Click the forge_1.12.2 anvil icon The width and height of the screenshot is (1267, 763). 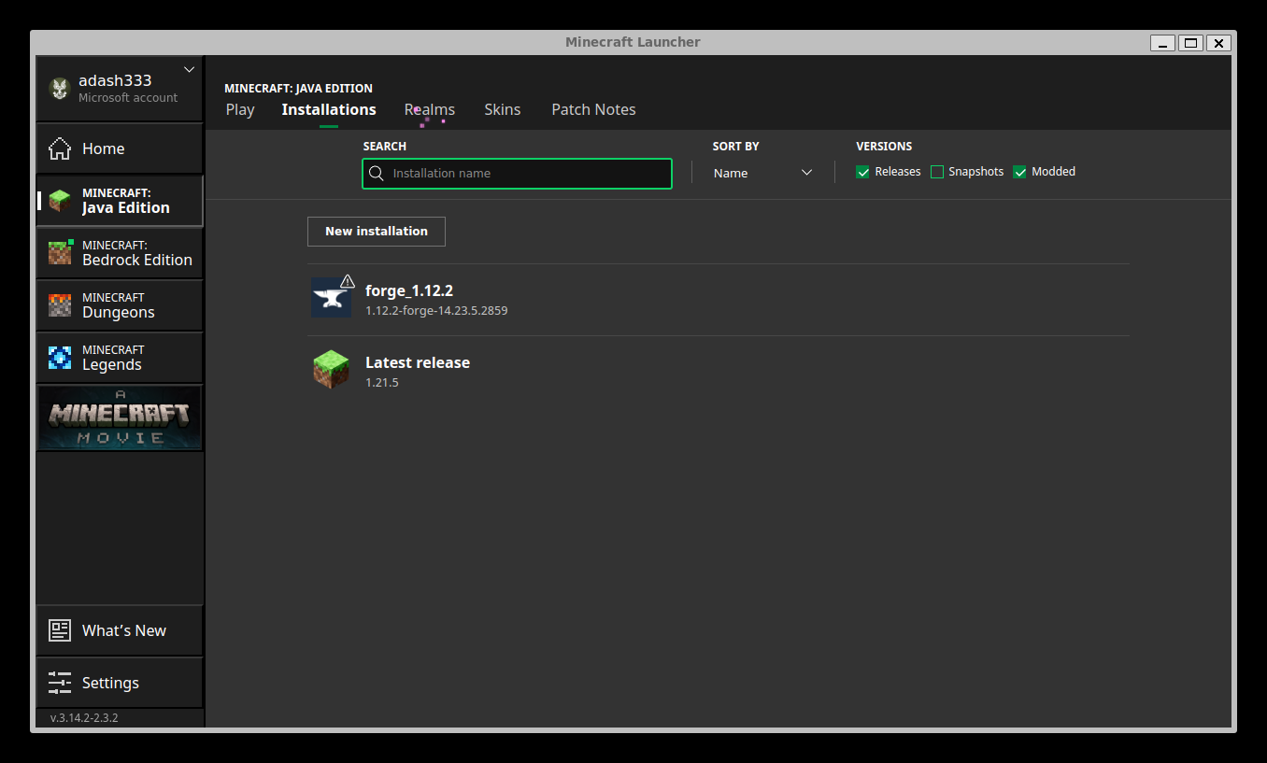[x=331, y=298]
